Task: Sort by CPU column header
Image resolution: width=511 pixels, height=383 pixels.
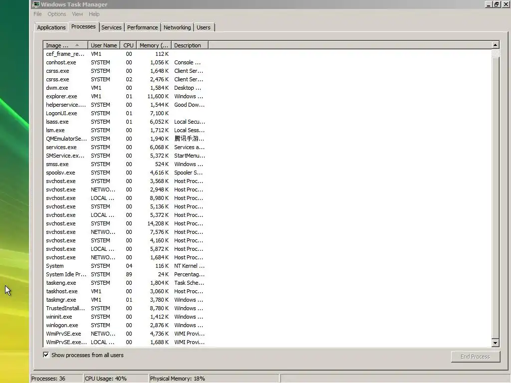Action: pyautogui.click(x=128, y=45)
